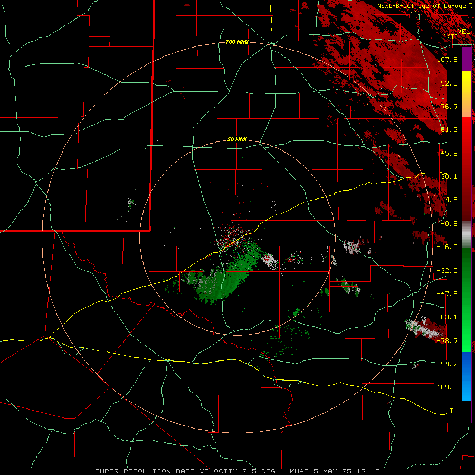
Task: Pick the blue segment of the color bar
Action: 466,376
